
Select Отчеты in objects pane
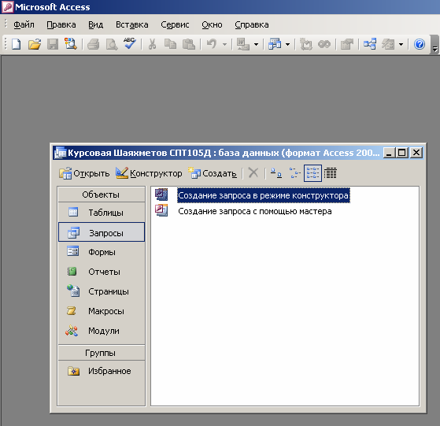click(x=102, y=272)
